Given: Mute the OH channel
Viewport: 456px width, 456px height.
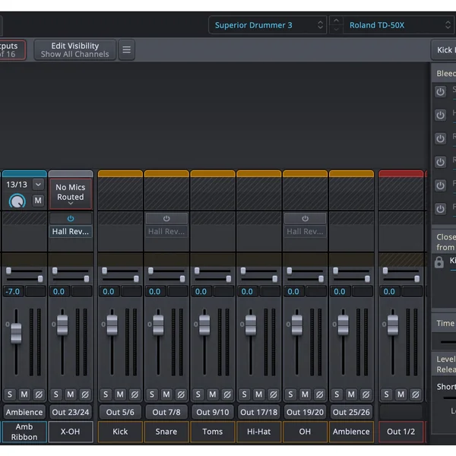Looking at the screenshot, I should (x=305, y=394).
